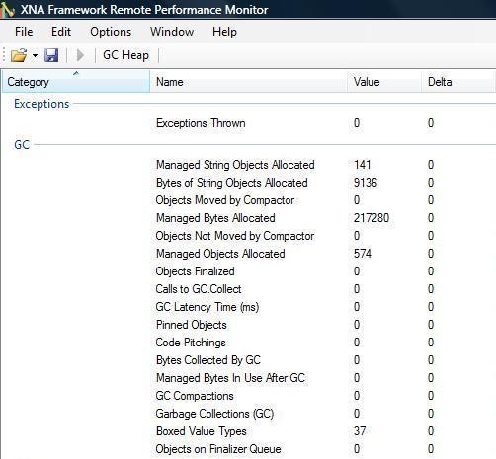The height and width of the screenshot is (459, 496).
Task: Click the GC Heap toolbar button
Action: click(x=125, y=55)
